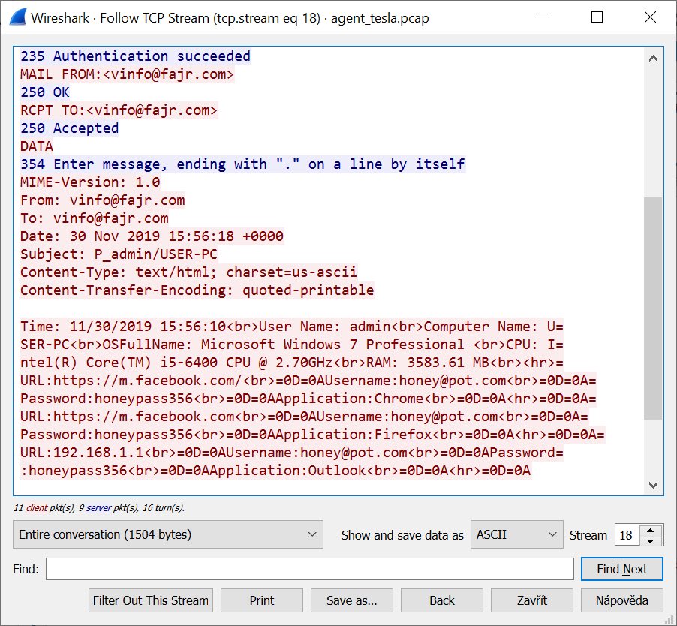677x626 pixels.
Task: Click the 'MAIL FROM:<vinfo@fajr.com>' line
Action: click(127, 74)
